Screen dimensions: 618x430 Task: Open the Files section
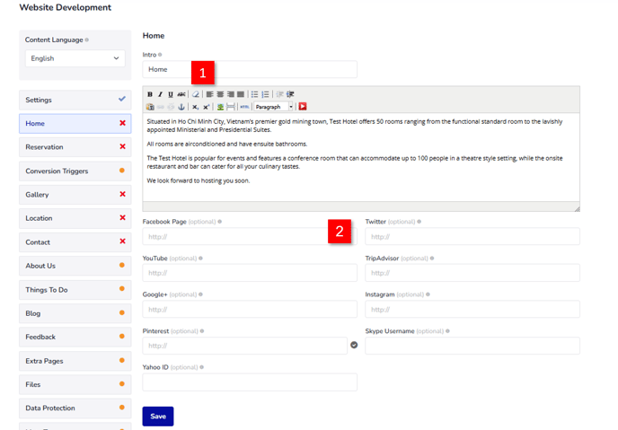pos(75,385)
